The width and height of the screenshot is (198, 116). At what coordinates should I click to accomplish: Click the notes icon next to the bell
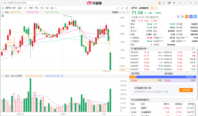182,17
